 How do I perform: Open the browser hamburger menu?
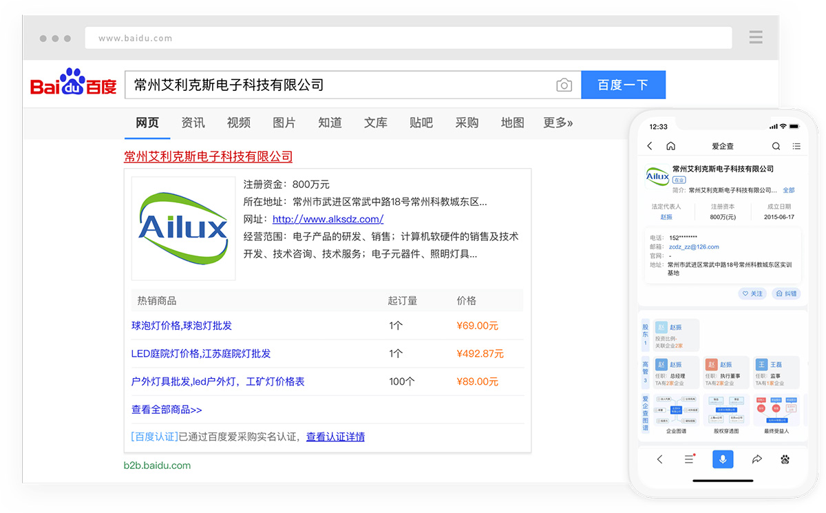click(x=756, y=37)
